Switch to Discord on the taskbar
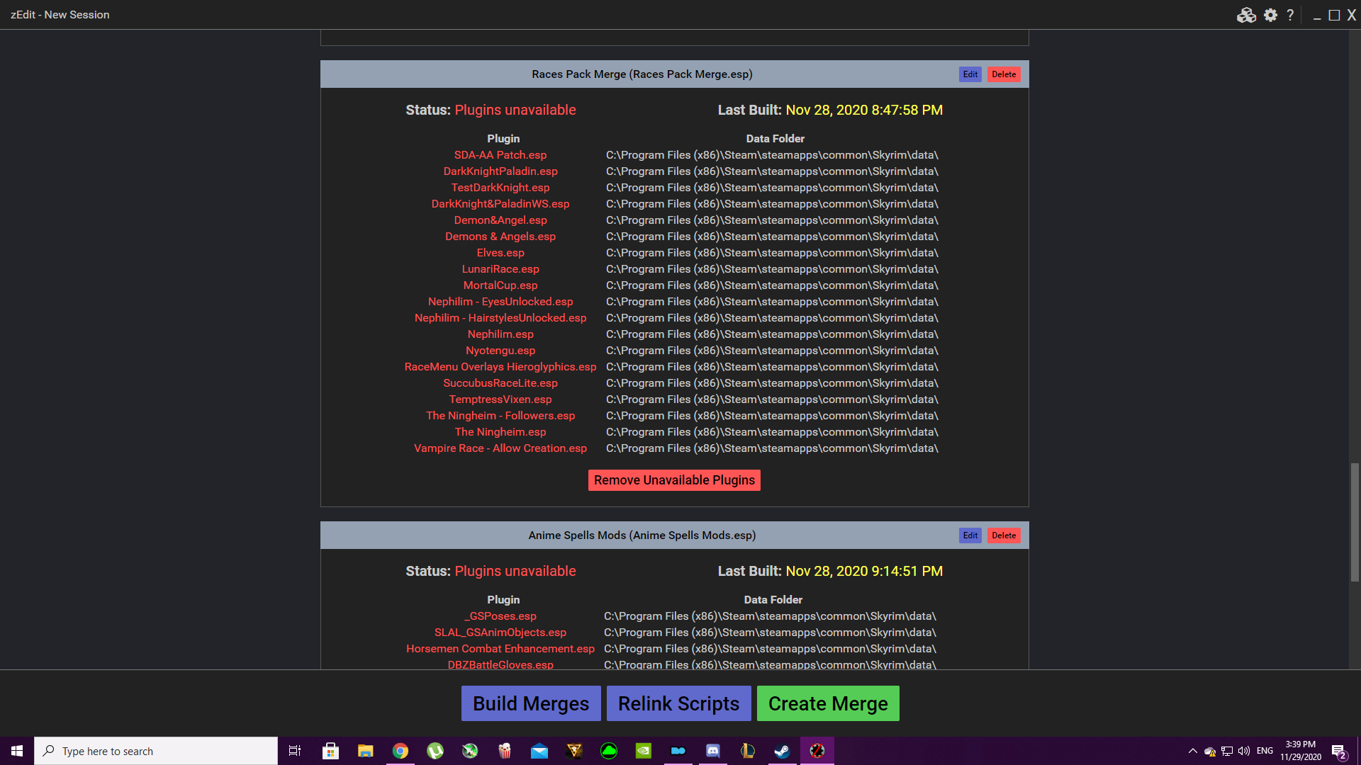 713,751
